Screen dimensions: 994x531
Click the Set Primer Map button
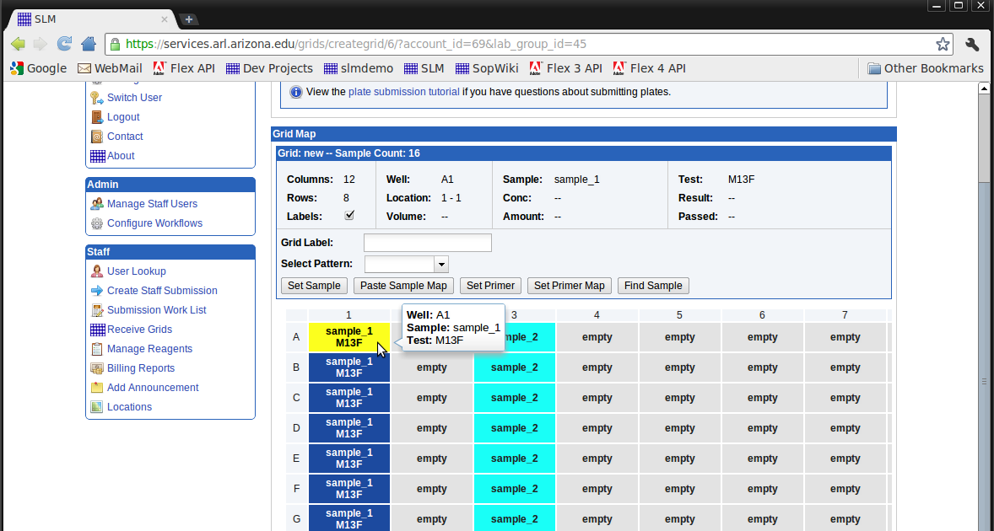pyautogui.click(x=569, y=285)
